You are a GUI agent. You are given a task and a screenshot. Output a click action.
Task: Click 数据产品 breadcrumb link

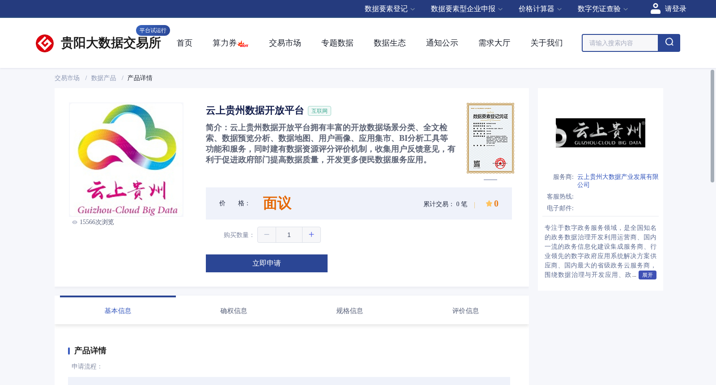click(104, 78)
